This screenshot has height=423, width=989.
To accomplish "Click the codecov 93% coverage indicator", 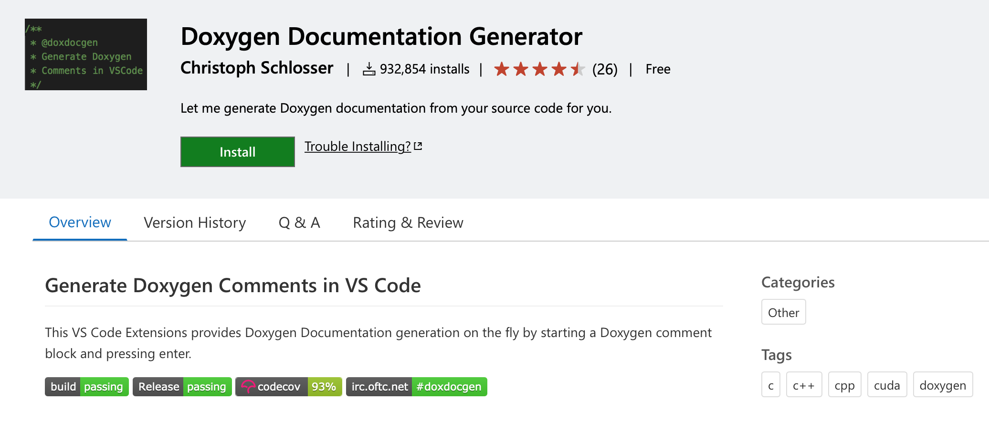I will tap(323, 387).
